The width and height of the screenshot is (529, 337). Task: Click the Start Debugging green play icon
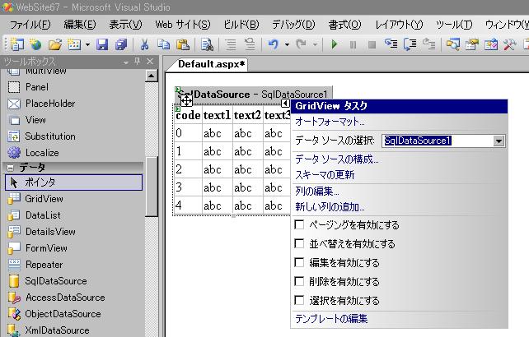click(335, 44)
